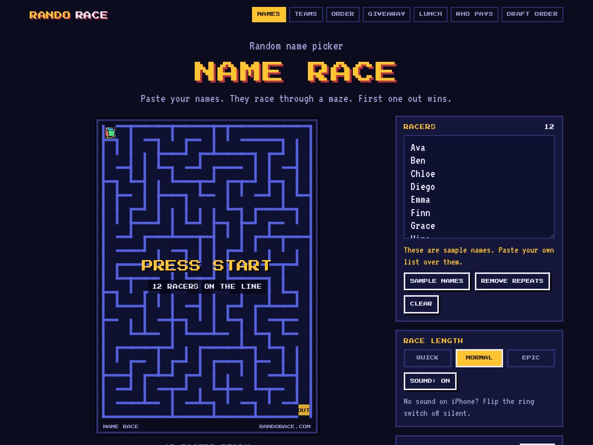Toggle the Sound: On button

point(430,381)
